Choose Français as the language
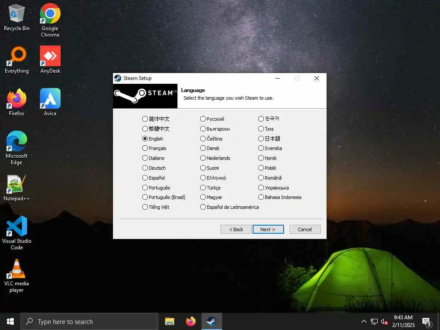 [154, 148]
